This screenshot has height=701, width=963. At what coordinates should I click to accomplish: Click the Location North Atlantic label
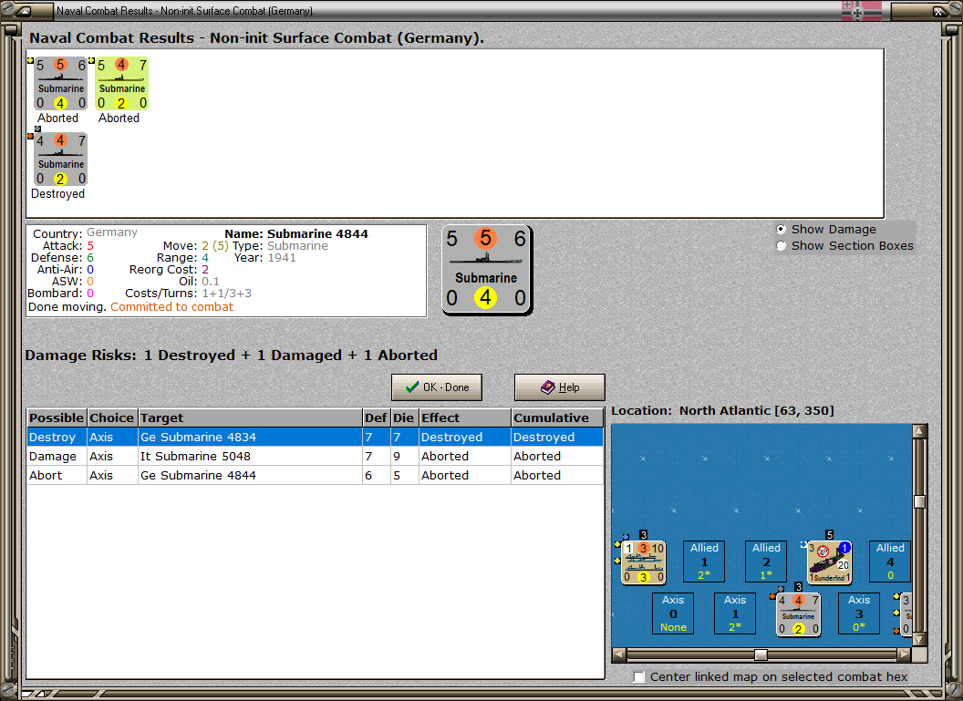723,410
